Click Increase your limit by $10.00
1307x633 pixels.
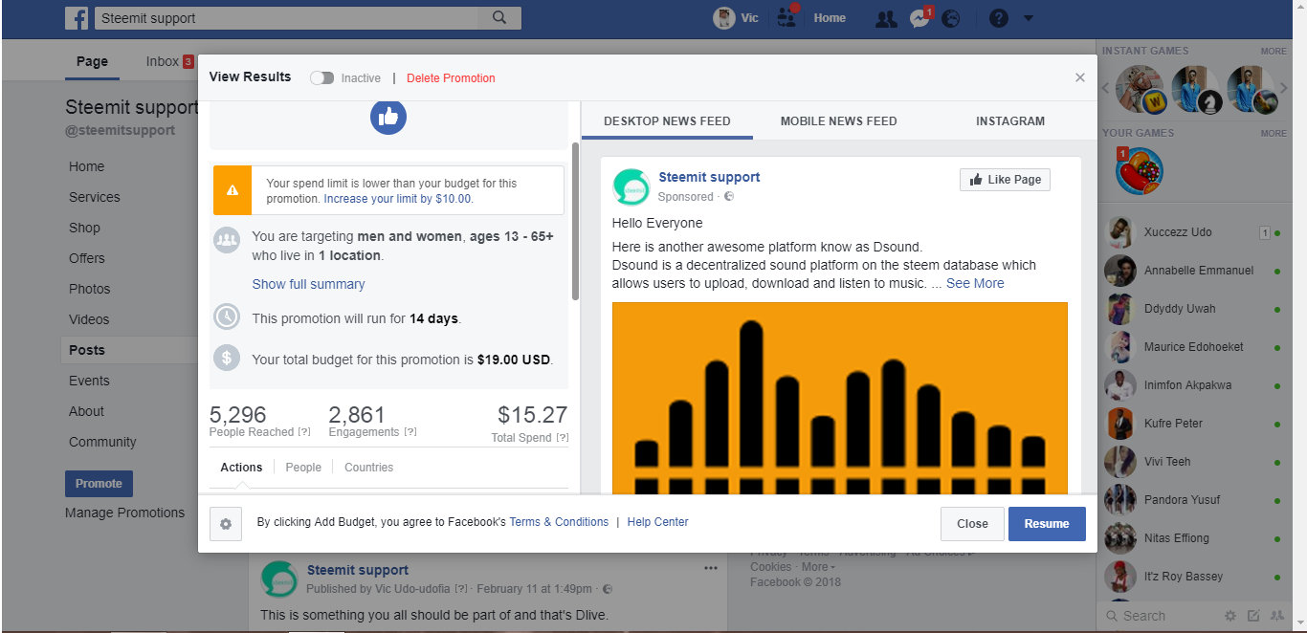(398, 199)
